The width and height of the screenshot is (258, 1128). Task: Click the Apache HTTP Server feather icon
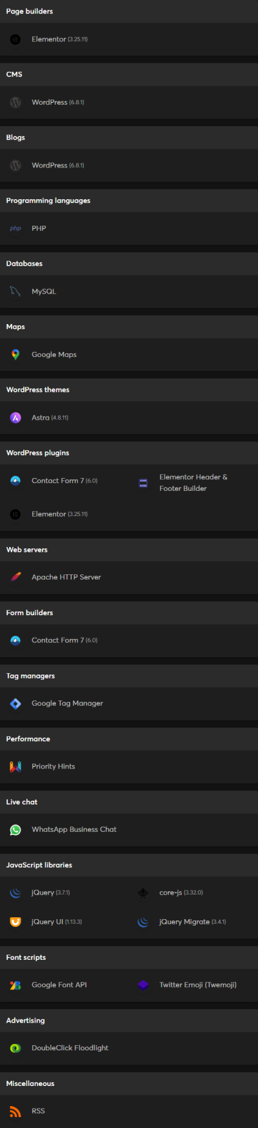click(15, 577)
